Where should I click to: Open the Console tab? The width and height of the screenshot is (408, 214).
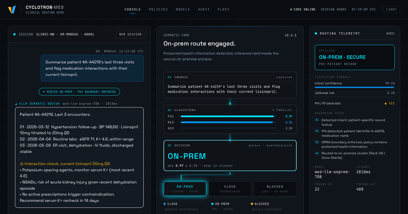click(133, 10)
